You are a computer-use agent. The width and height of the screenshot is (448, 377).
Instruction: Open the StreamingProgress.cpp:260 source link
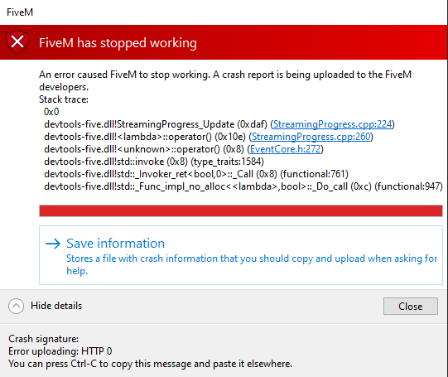311,137
